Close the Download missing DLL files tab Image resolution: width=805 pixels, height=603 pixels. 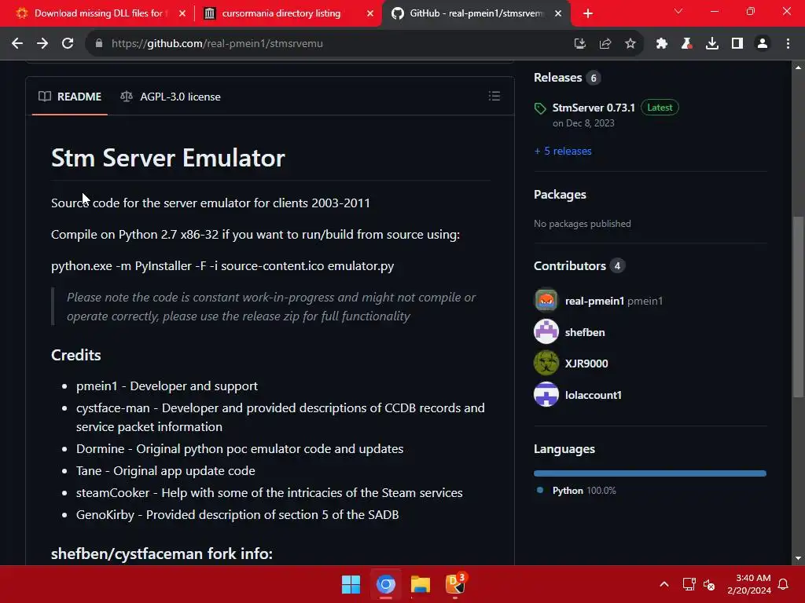182,13
